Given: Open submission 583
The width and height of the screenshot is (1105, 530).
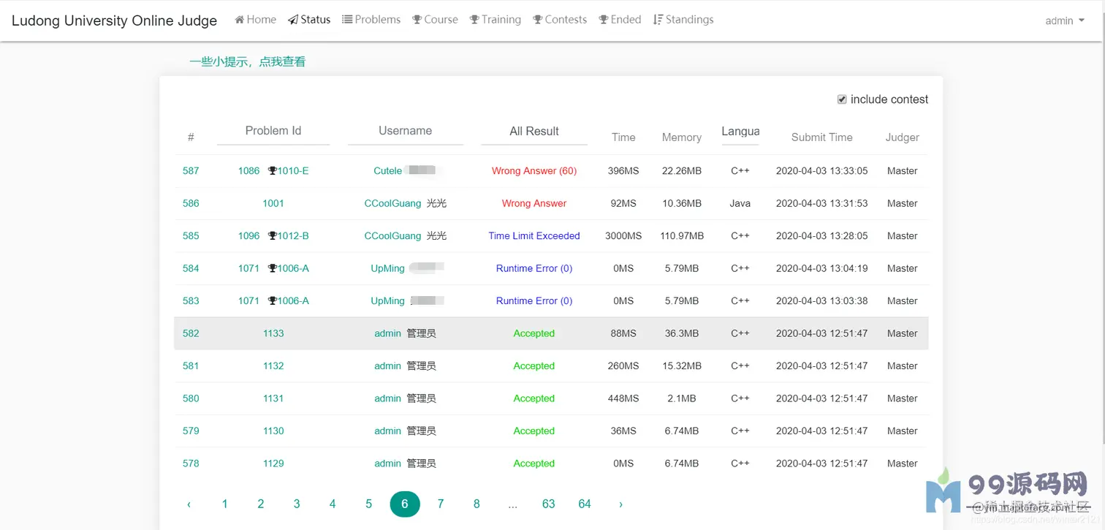Looking at the screenshot, I should coord(191,301).
